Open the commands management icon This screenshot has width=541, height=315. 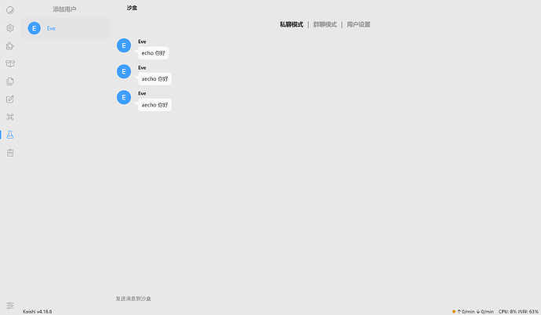pos(10,117)
